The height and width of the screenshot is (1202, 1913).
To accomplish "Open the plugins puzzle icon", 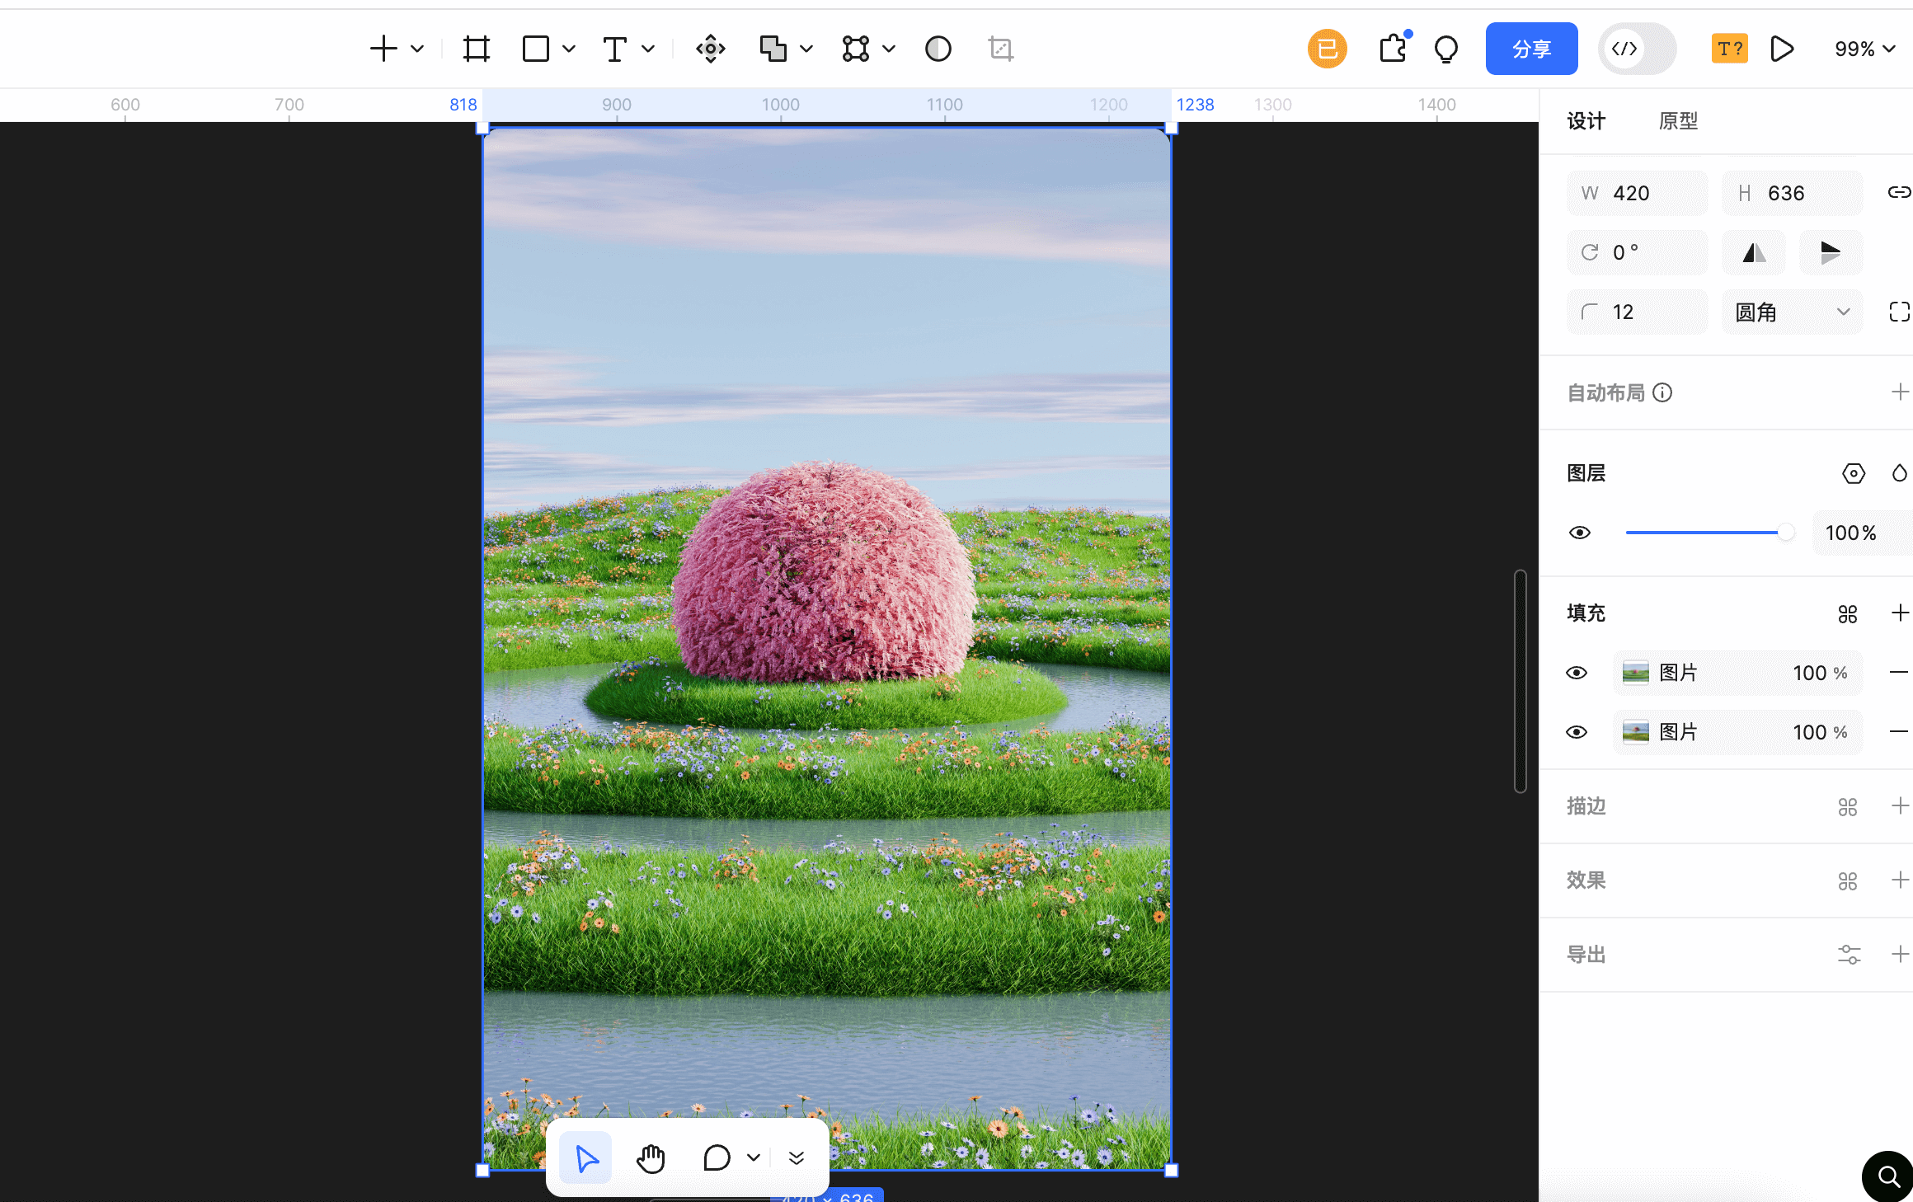I will (x=1393, y=49).
